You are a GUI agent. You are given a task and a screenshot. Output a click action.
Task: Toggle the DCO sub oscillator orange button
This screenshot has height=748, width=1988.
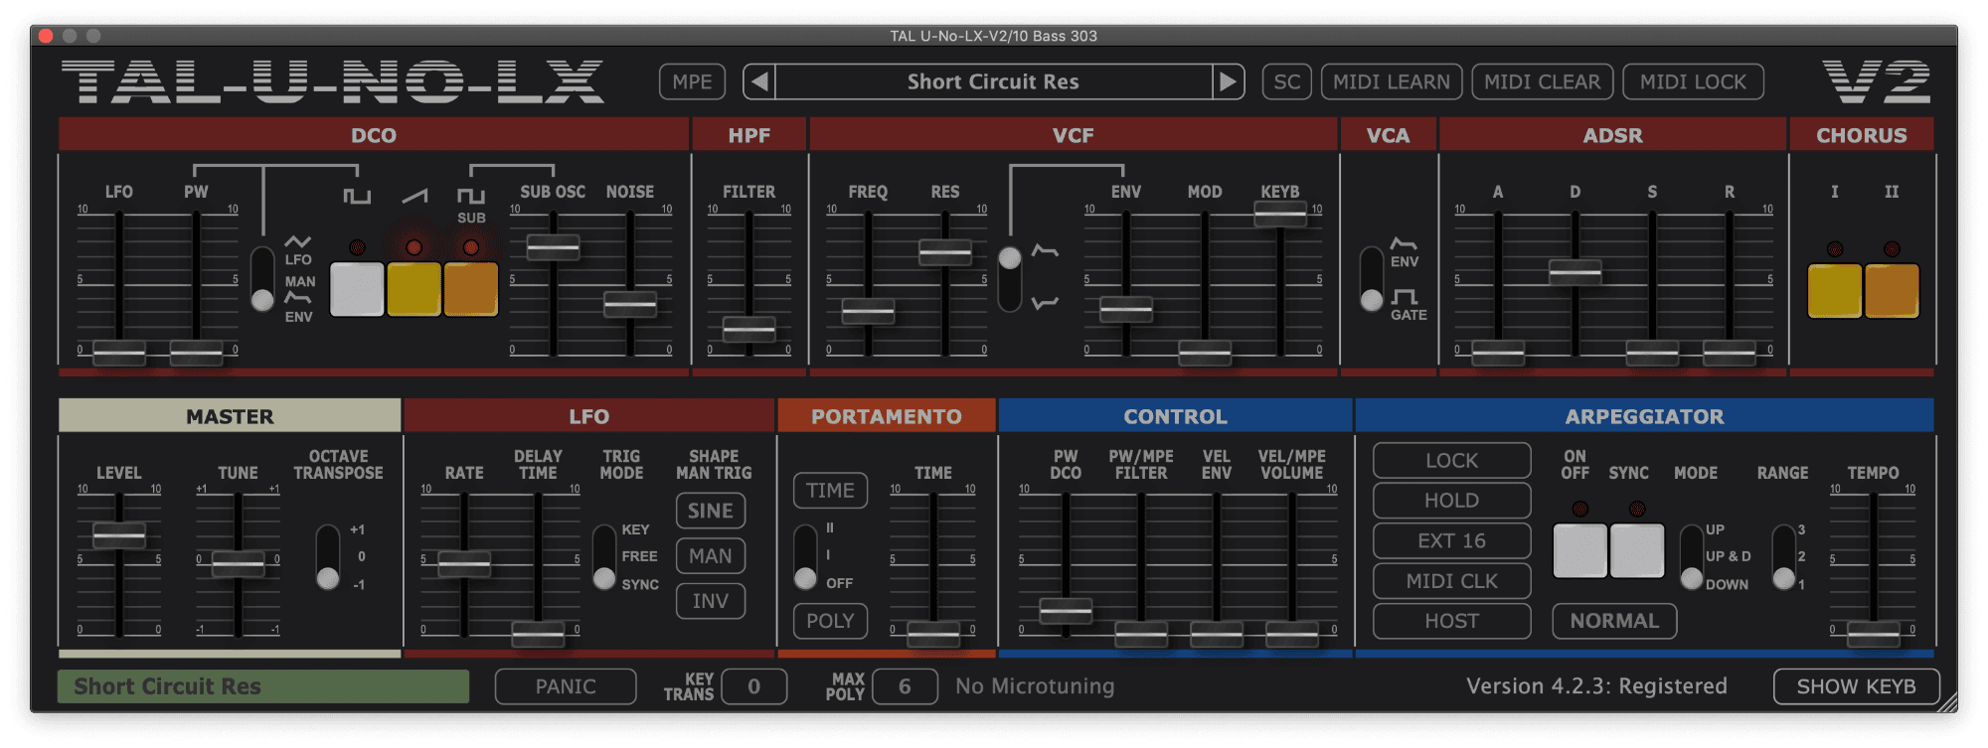coord(471,289)
